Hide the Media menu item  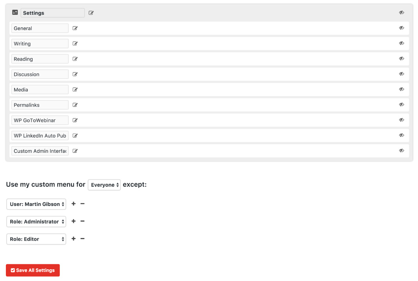[402, 89]
